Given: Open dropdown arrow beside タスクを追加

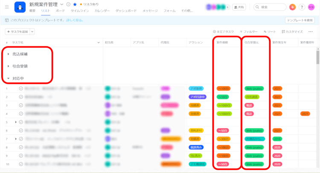Looking at the screenshot, I should coord(32,31).
